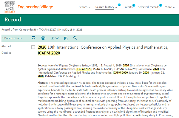Image resolution: width=179 pixels, height=118 pixels.
Task: Tick the checkbox beside ICAPM 2020 title
Action: pos(33,47)
